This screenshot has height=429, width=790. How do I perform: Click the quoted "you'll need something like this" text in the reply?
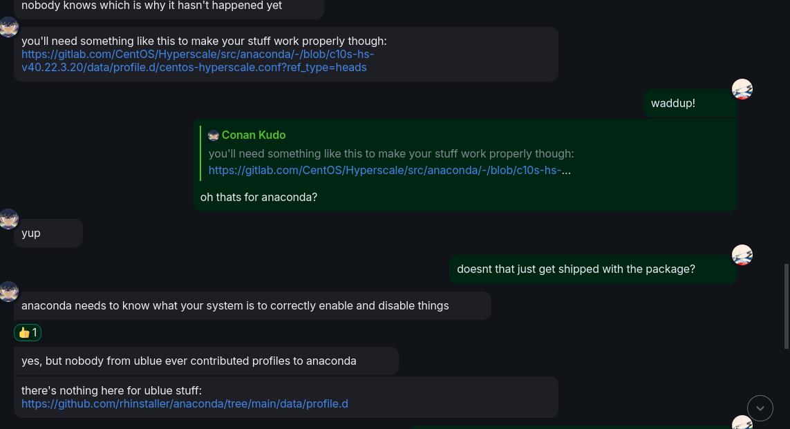[391, 153]
